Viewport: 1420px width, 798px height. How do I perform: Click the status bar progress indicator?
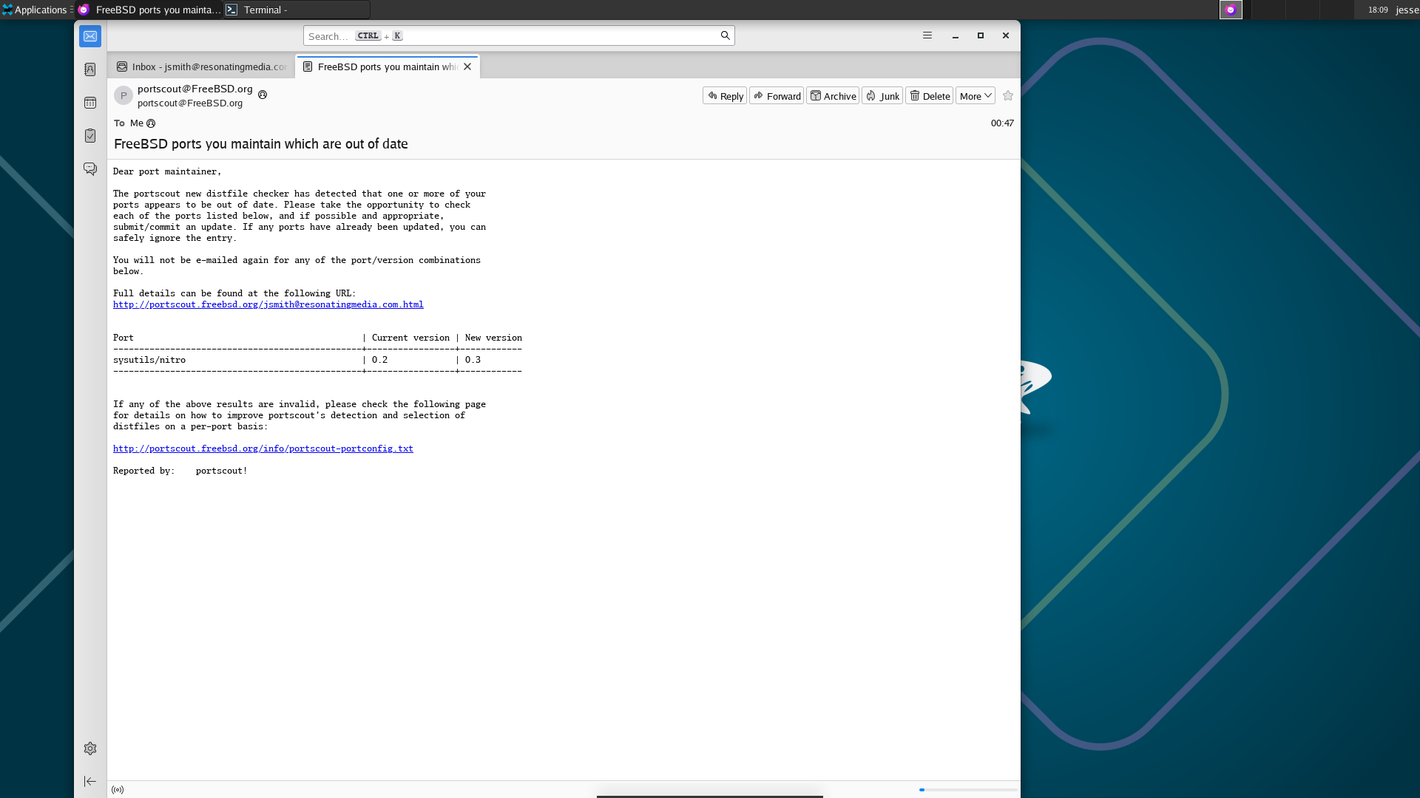tap(968, 790)
